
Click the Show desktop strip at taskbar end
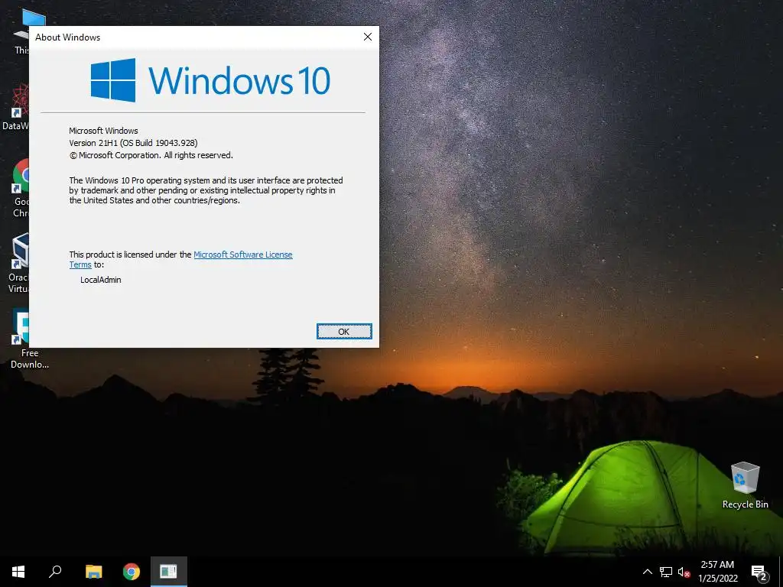781,572
